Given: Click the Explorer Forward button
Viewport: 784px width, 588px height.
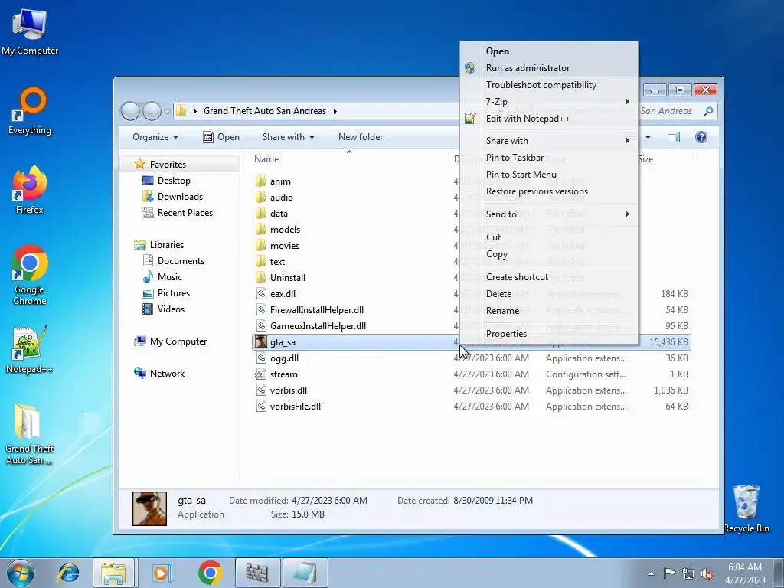Looking at the screenshot, I should click(152, 111).
